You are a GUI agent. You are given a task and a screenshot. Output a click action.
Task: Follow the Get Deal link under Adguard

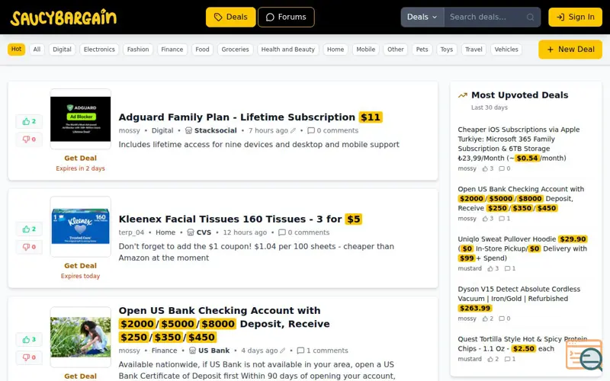point(81,158)
